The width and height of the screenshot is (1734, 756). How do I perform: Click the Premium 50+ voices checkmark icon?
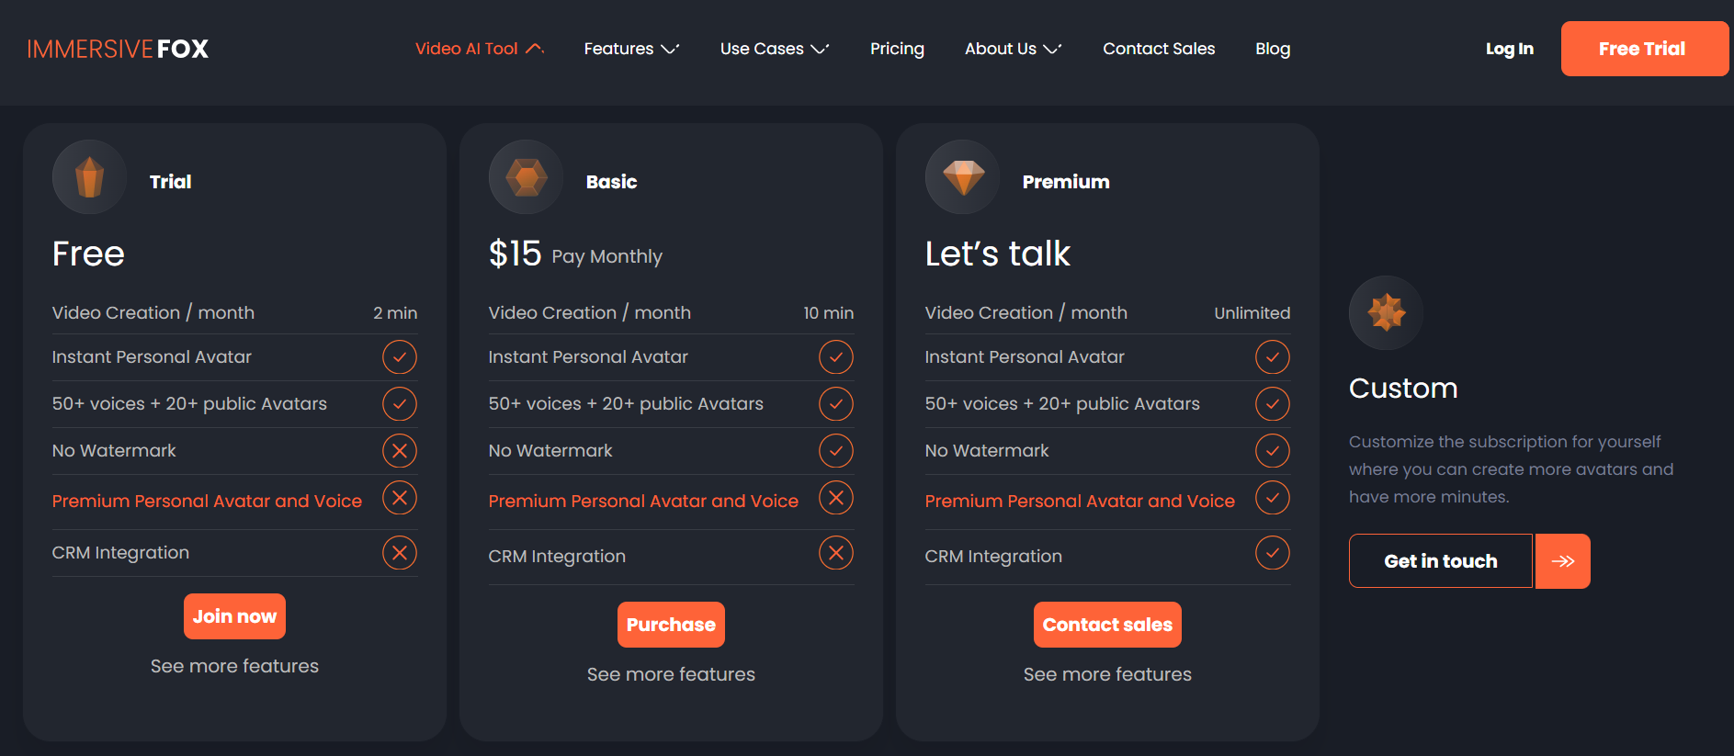1273,404
